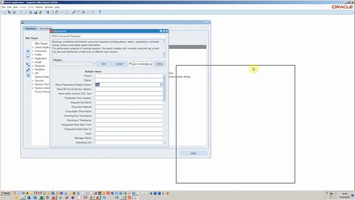Click the Windows Start button
The width and height of the screenshot is (355, 200).
pyautogui.click(x=5, y=193)
